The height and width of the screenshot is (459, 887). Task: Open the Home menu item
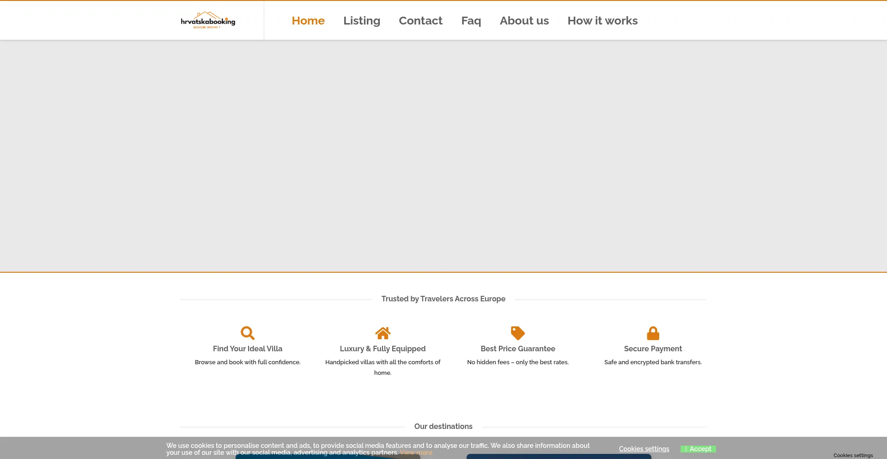point(308,21)
